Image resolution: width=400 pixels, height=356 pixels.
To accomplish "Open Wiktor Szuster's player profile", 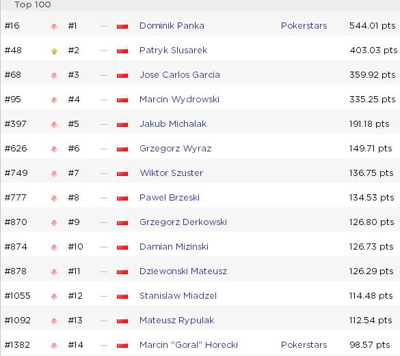I will (x=172, y=173).
